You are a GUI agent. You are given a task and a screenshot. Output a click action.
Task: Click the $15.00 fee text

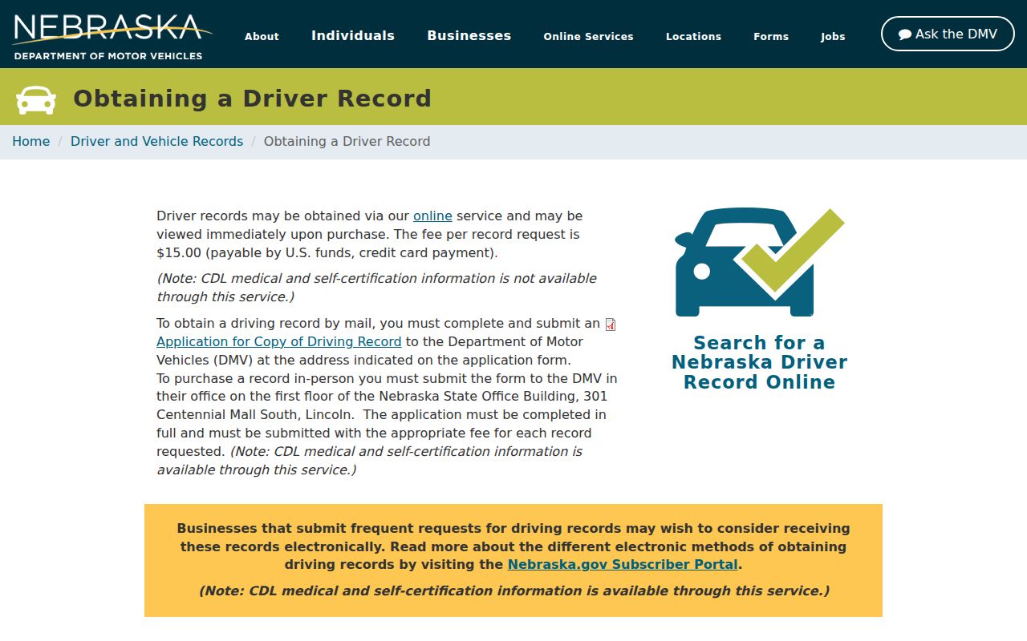click(x=179, y=253)
